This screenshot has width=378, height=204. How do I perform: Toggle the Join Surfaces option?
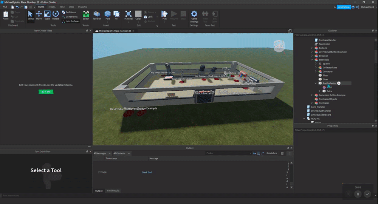tap(70, 21)
